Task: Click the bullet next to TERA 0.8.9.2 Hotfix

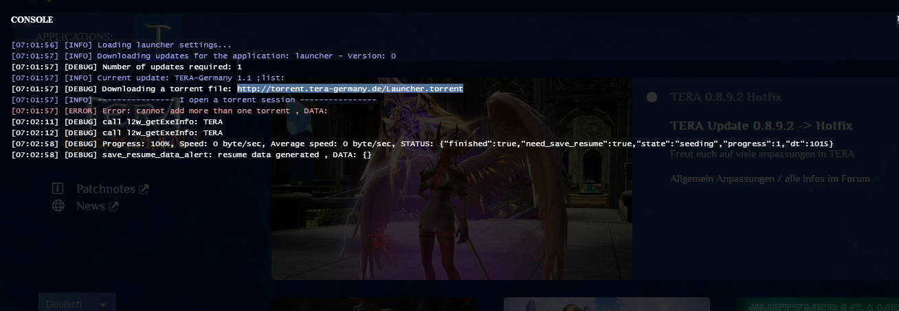Action: 652,97
